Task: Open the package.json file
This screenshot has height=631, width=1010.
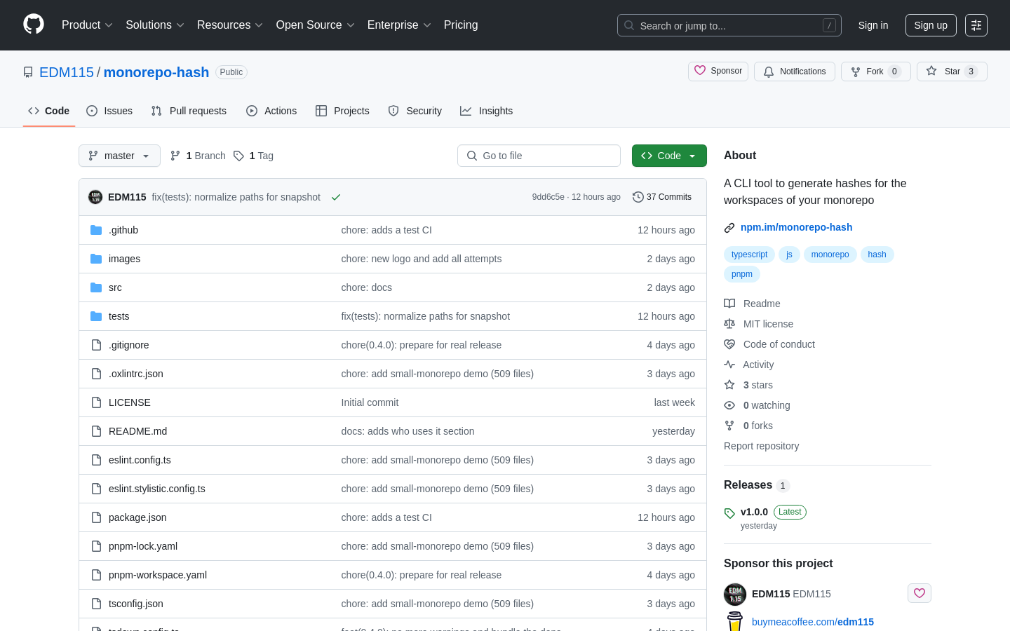Action: point(137,517)
